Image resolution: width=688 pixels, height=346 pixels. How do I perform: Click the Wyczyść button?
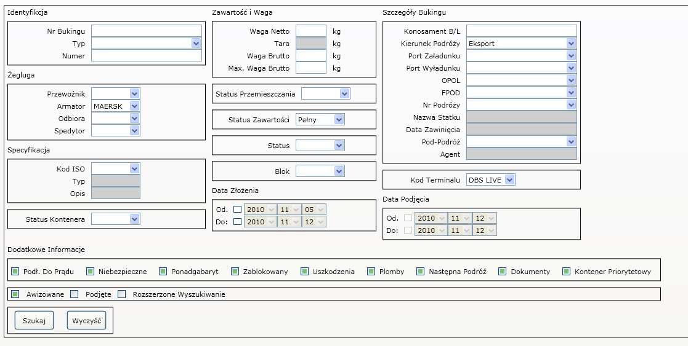click(86, 321)
